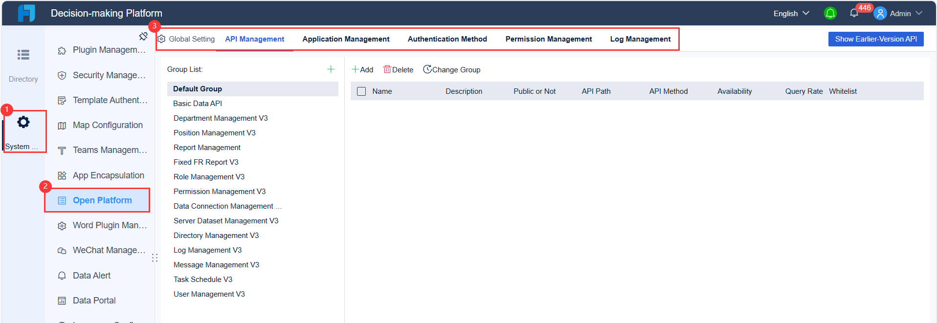The width and height of the screenshot is (937, 323).
Task: Click the Availability column header
Action: [x=735, y=91]
